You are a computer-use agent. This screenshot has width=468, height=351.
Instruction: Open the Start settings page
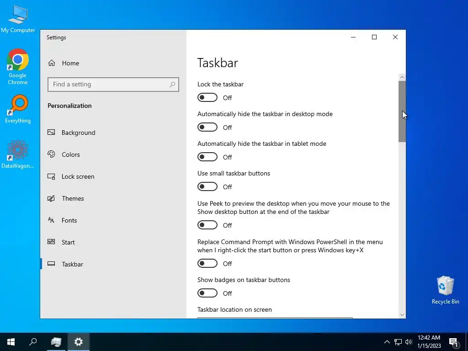pyautogui.click(x=113, y=242)
